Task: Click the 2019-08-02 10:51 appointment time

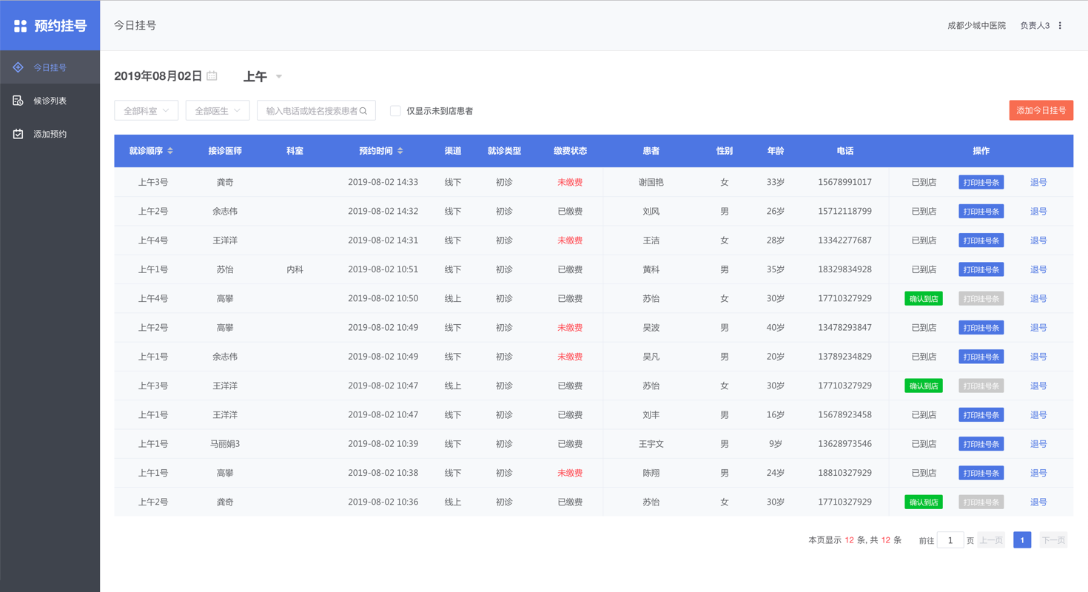Action: click(383, 269)
